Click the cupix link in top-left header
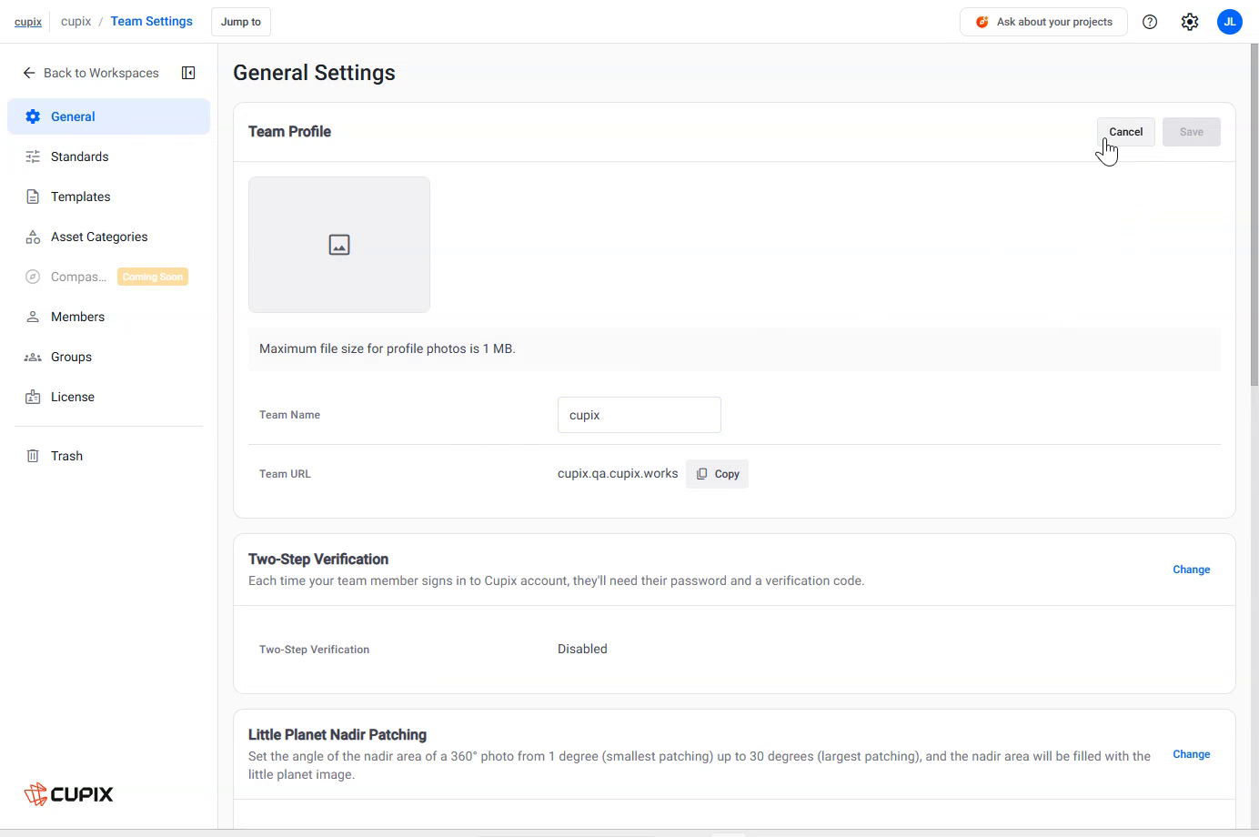Image resolution: width=1259 pixels, height=837 pixels. point(28,22)
